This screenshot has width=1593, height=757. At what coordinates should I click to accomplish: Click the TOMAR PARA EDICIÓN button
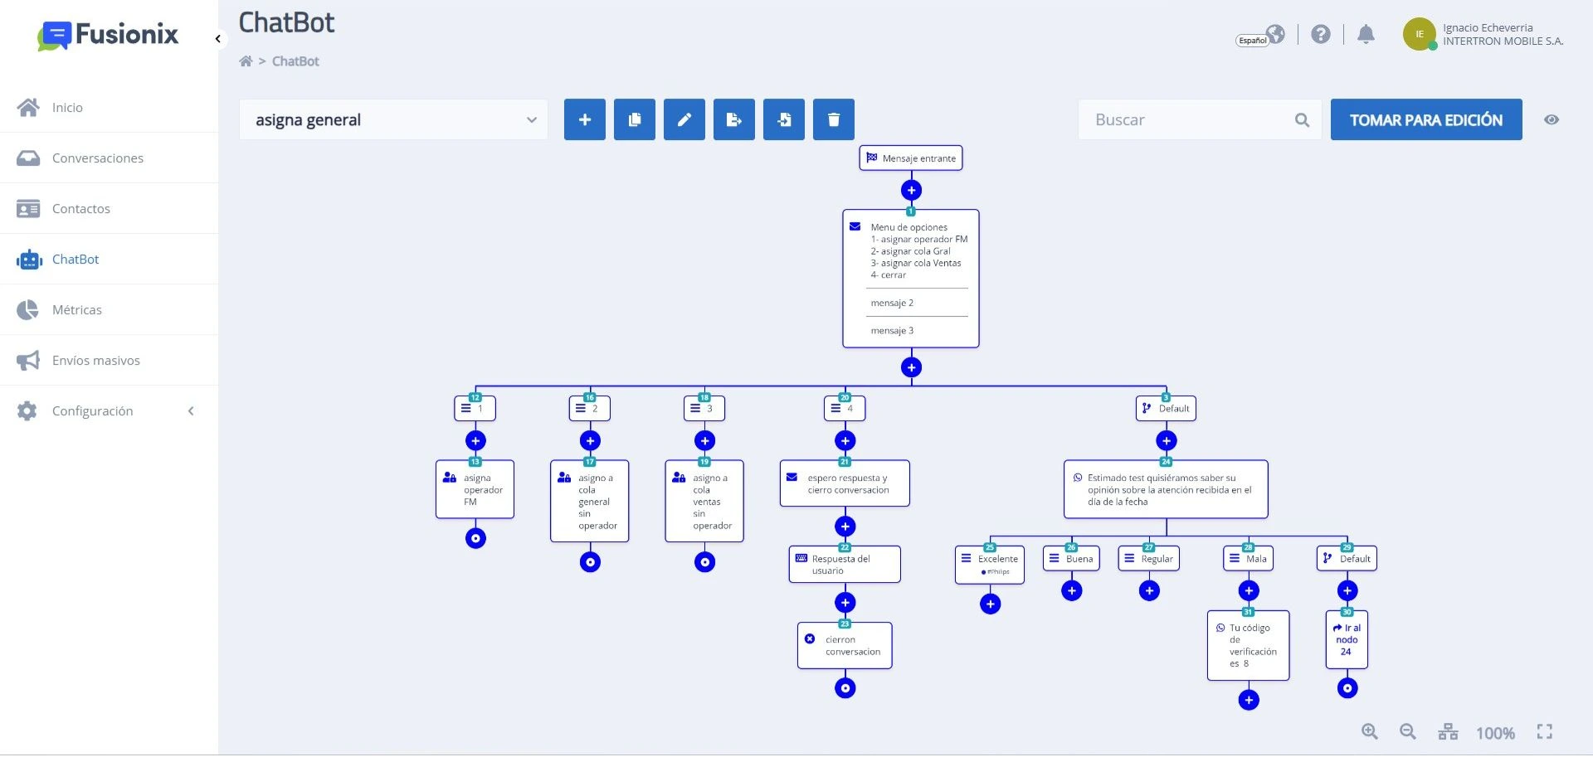coord(1426,120)
